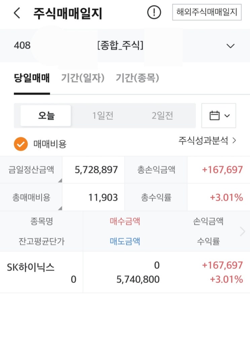Open the SK하이닉스 stock row
This screenshot has width=250, height=337.
125,272
